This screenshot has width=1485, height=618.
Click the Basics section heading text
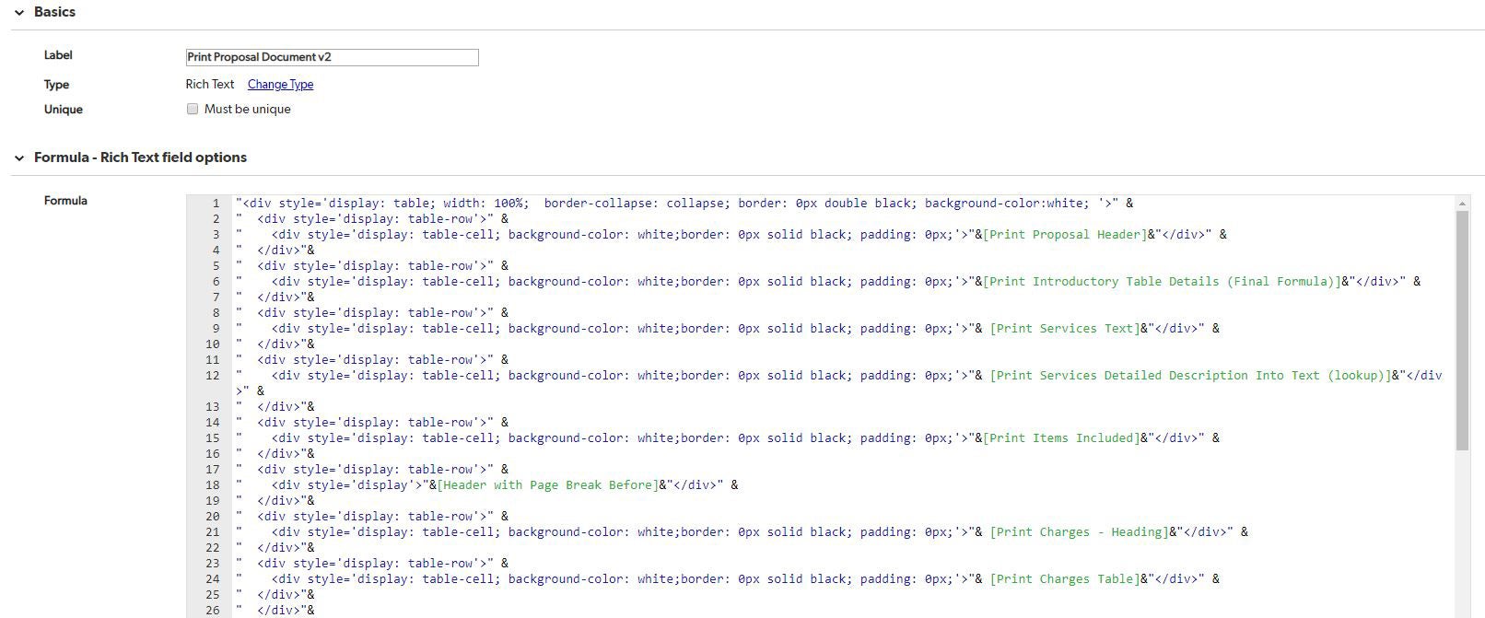click(54, 12)
